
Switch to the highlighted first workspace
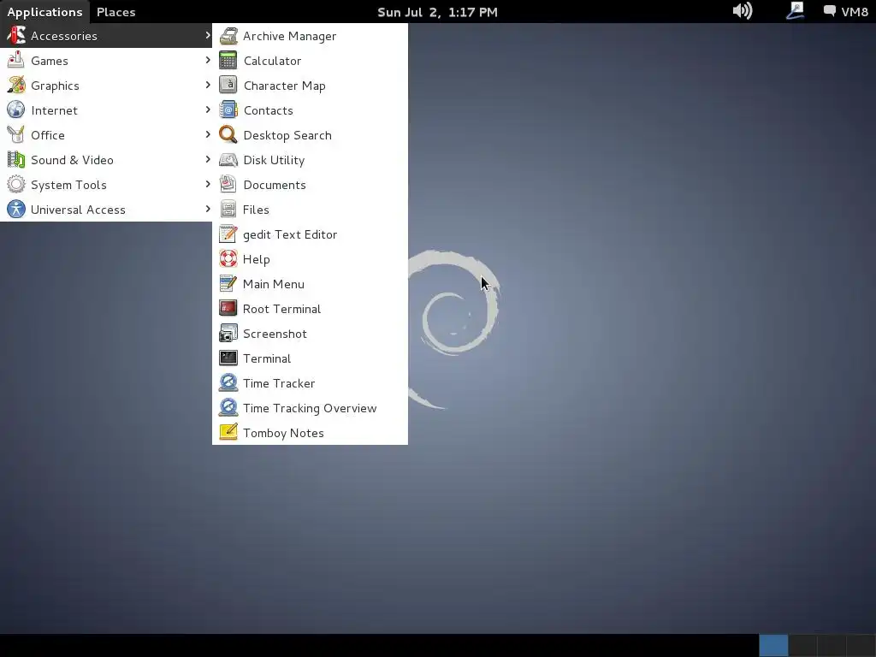point(773,645)
